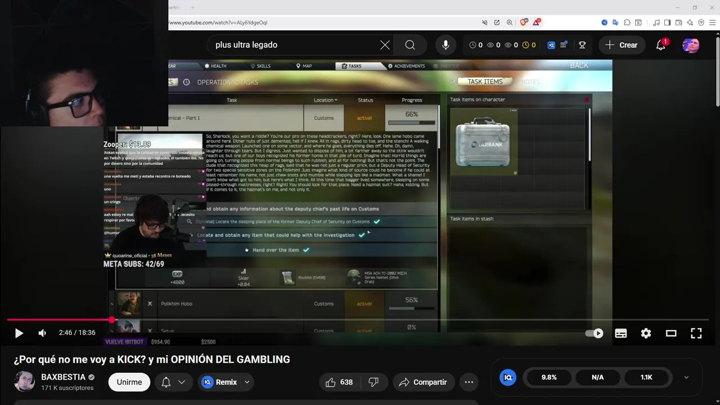Like the video with thumbs up
The image size is (720, 405).
[339, 382]
